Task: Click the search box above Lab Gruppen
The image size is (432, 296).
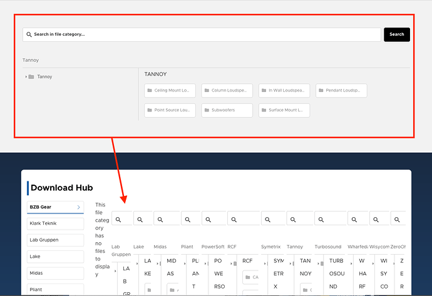Action: click(122, 219)
